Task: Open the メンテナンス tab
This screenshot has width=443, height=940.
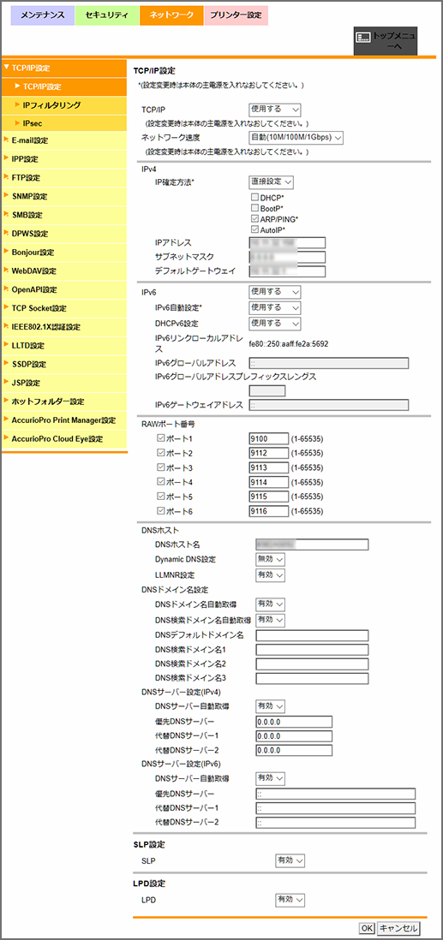Action: 43,15
